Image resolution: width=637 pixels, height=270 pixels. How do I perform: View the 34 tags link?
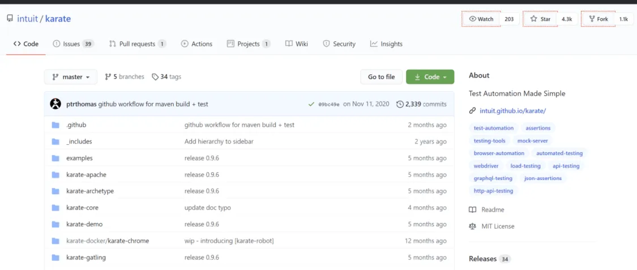pos(166,77)
